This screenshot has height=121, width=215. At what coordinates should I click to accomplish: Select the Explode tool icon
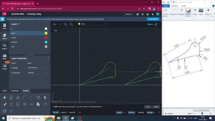point(11,111)
